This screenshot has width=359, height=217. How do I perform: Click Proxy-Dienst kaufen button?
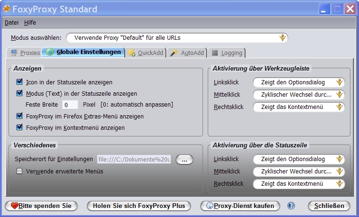pos(240,206)
